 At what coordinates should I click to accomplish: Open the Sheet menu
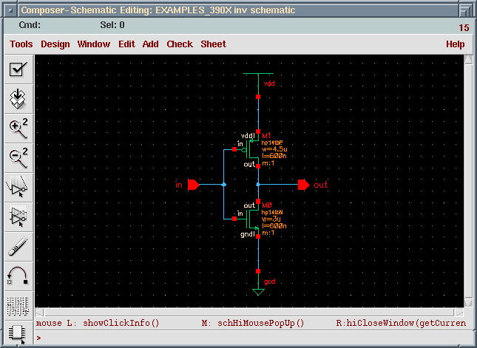tap(213, 44)
